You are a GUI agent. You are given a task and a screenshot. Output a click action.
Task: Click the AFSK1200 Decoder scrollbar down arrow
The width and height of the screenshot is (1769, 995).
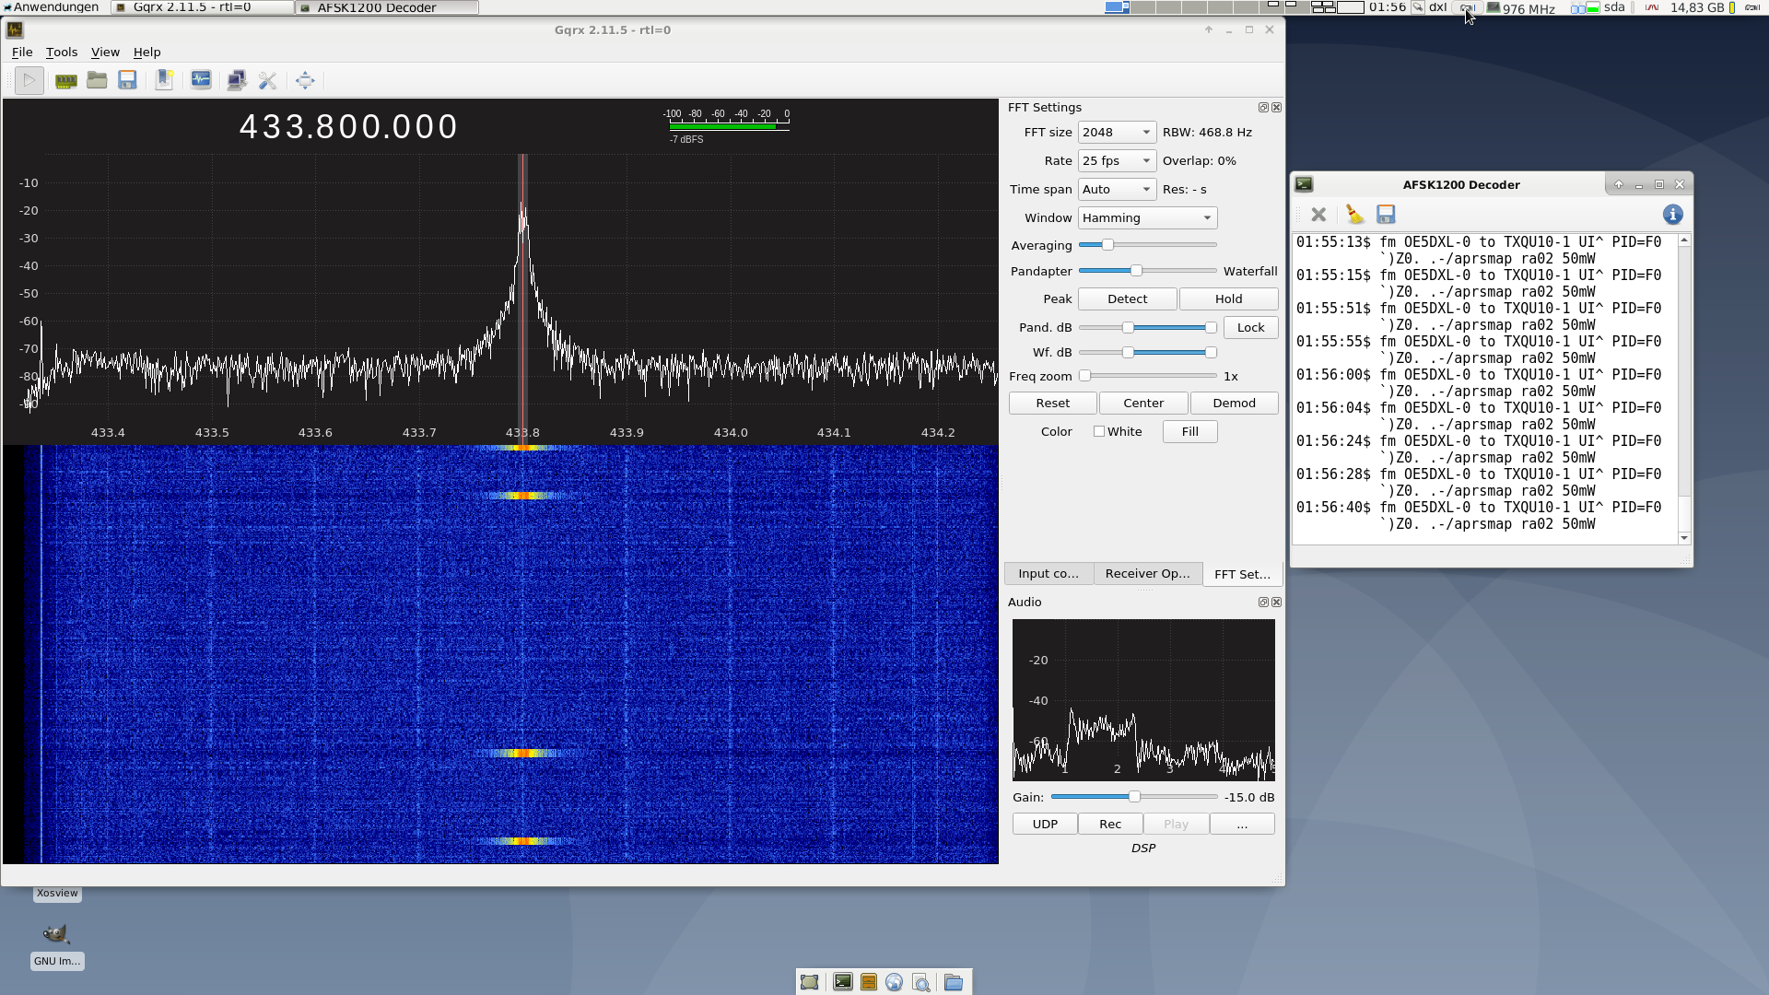click(1684, 538)
